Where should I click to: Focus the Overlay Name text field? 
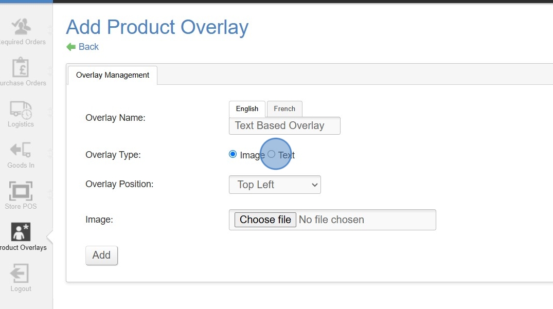point(284,125)
